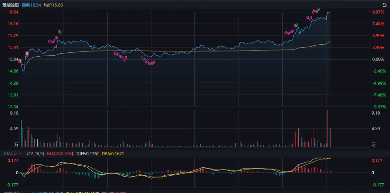Select the 均价15.60 average price label
The width and height of the screenshot is (390, 193).
(x=53, y=5)
